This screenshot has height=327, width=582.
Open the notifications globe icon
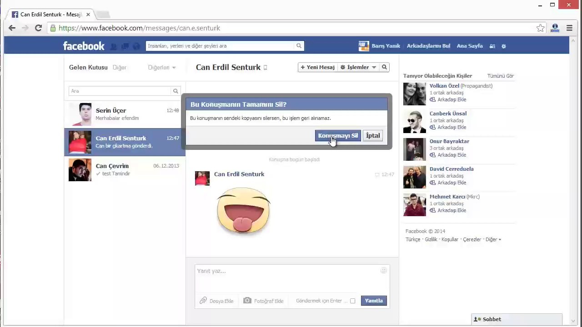136,46
